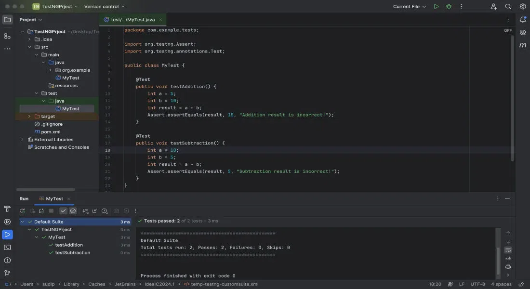Open the Project view selector dropdown
Screen dimensions: 530x289
[30, 20]
